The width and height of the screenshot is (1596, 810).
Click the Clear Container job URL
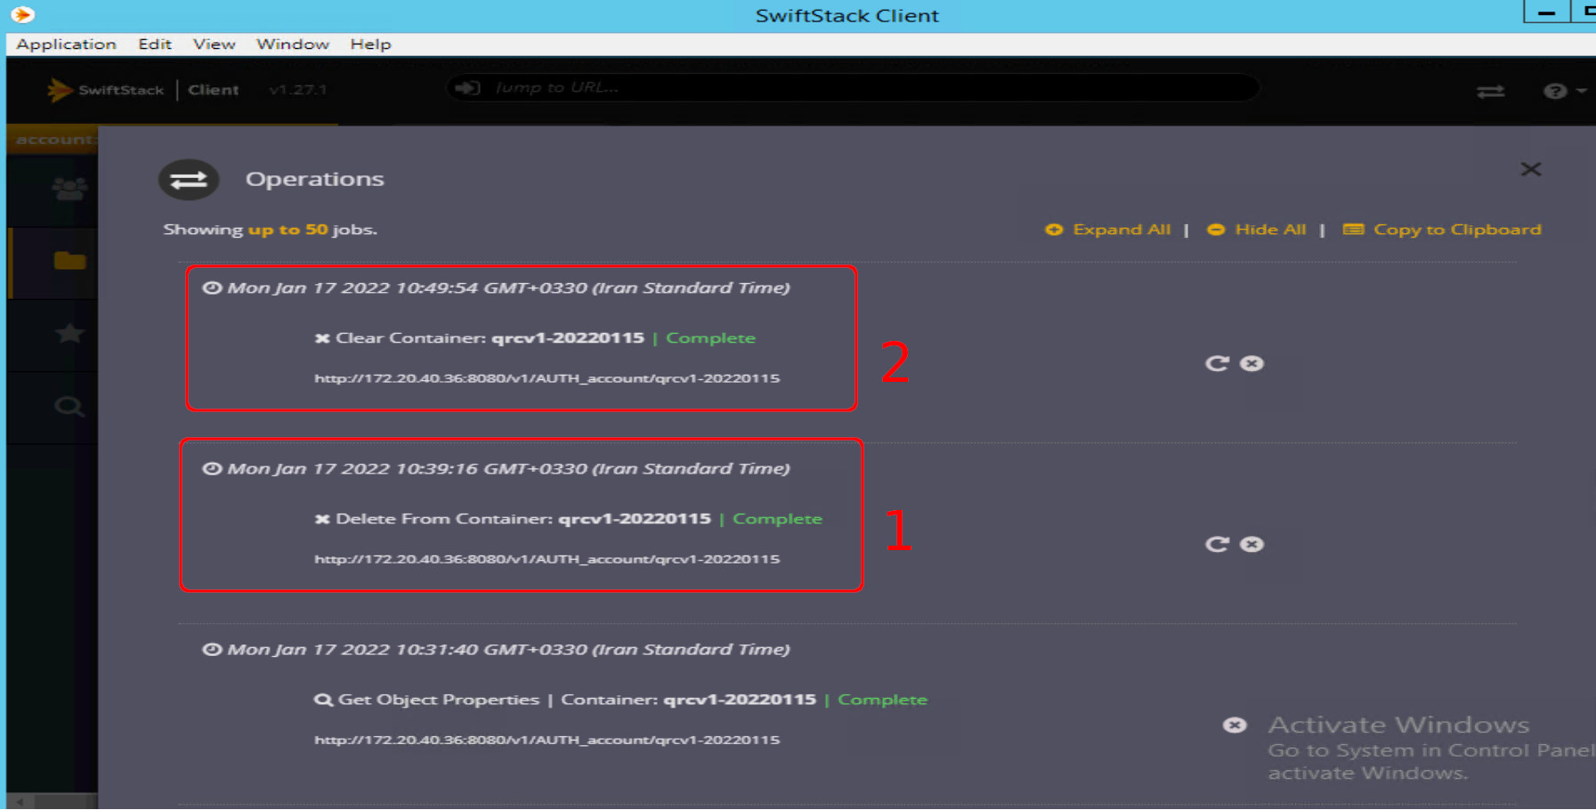(547, 378)
